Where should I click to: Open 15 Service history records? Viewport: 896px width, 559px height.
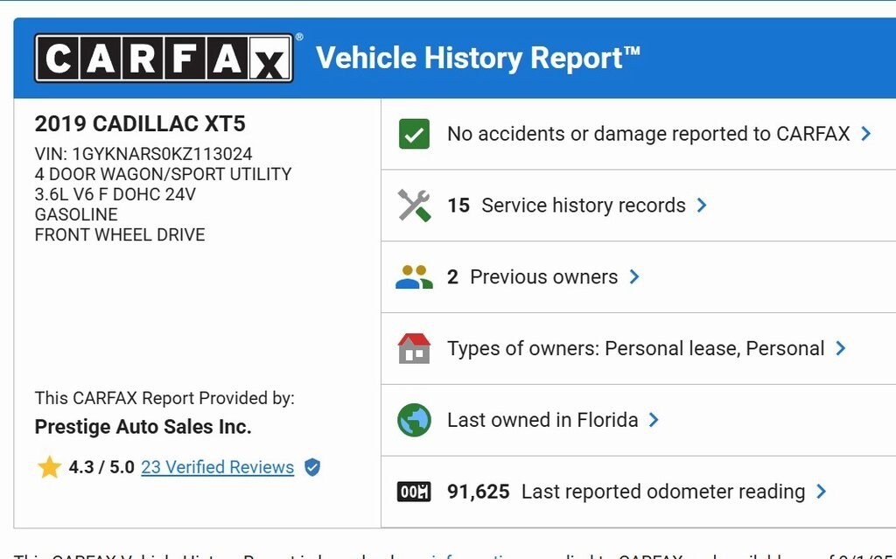pyautogui.click(x=566, y=206)
